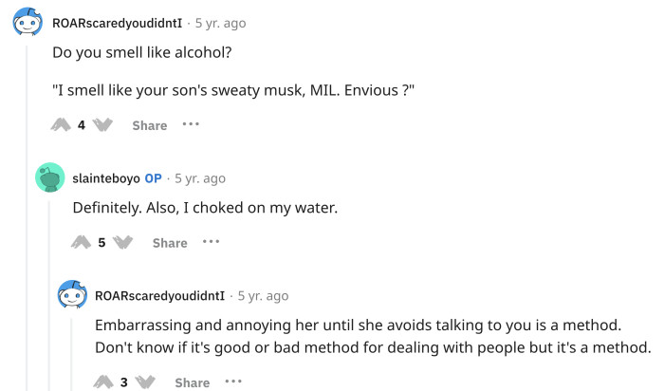Screen dimensions: 664x391
Task: Open more options on slainteboyo's comment
Action: tap(211, 242)
